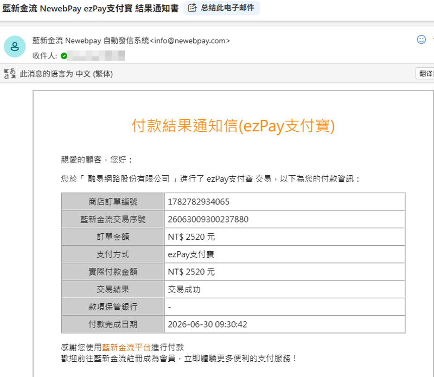Click the orange 付款結果通知信 heading
This screenshot has width=434, height=377.
pyautogui.click(x=233, y=126)
